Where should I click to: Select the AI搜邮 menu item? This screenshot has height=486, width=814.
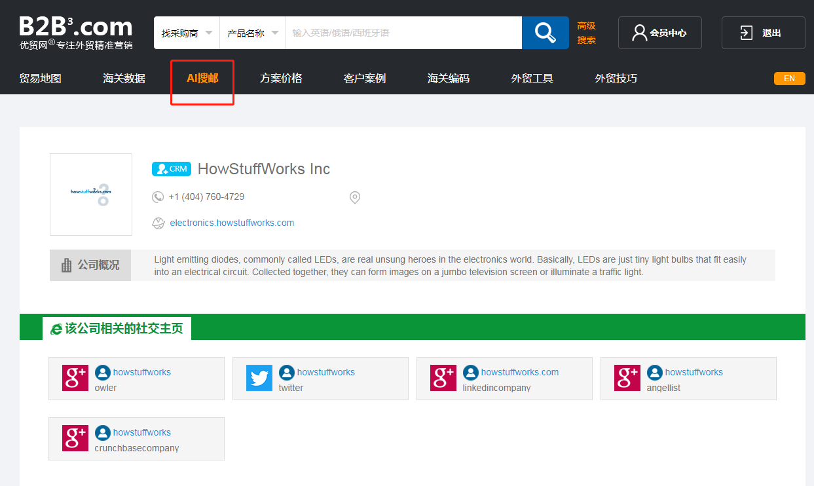202,79
